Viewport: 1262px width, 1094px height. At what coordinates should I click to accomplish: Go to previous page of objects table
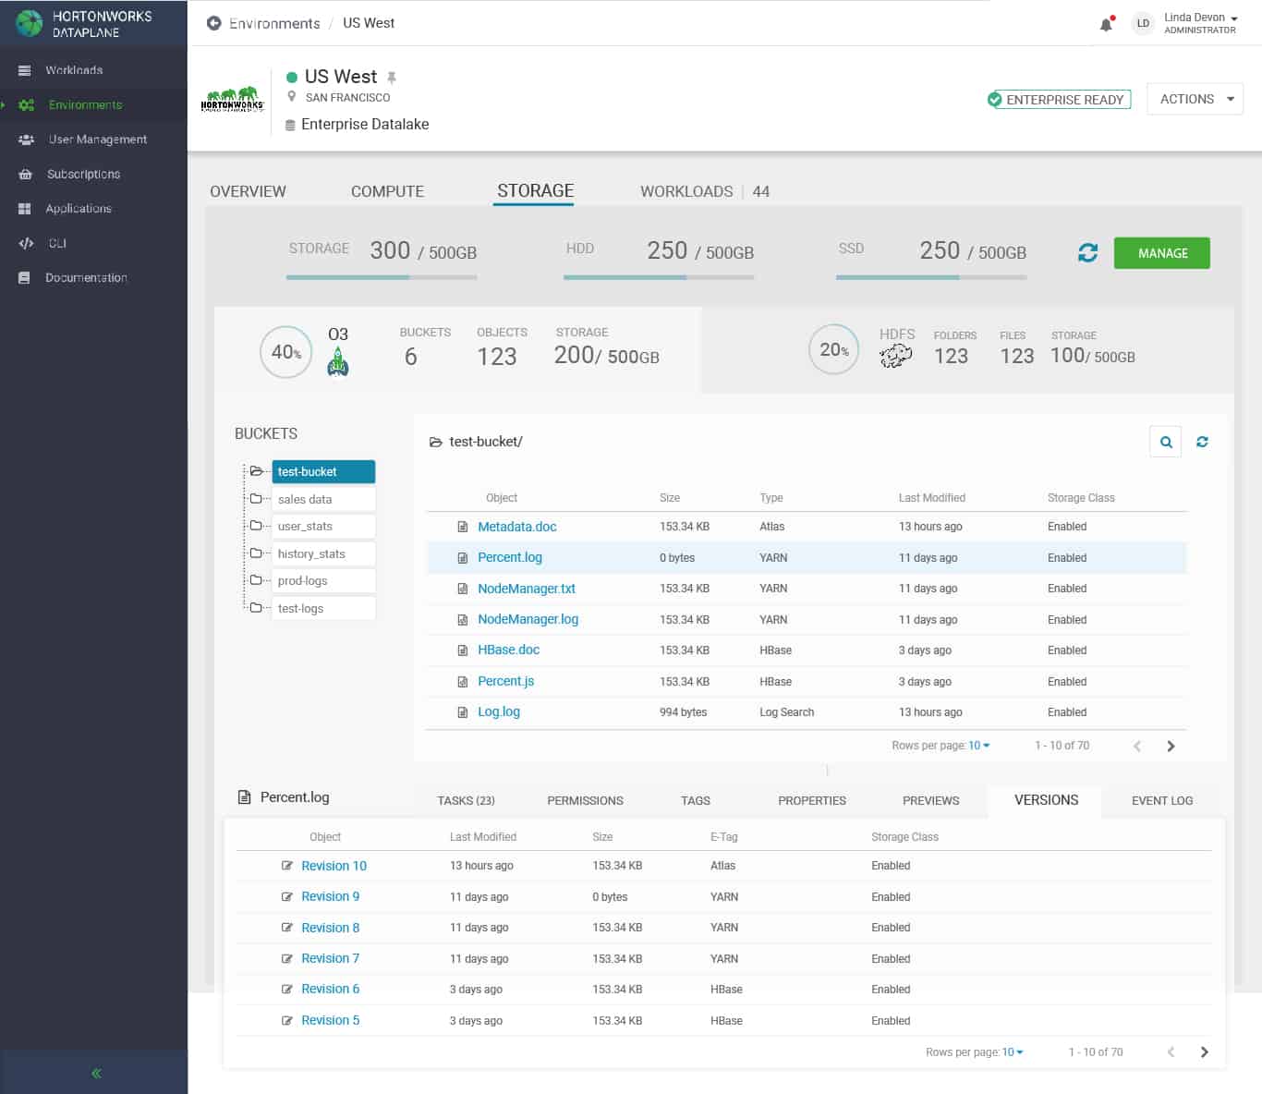coord(1137,746)
